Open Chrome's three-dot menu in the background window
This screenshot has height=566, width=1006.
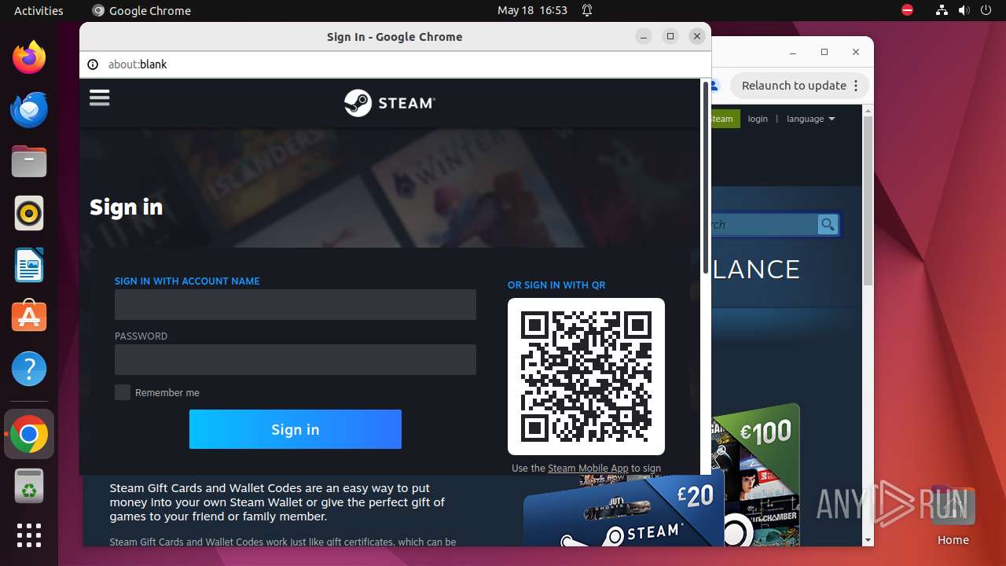(x=857, y=86)
